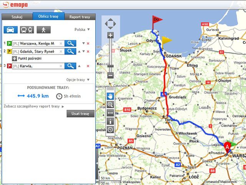
Task: Move Karwia point up in order
Action: (x=80, y=66)
